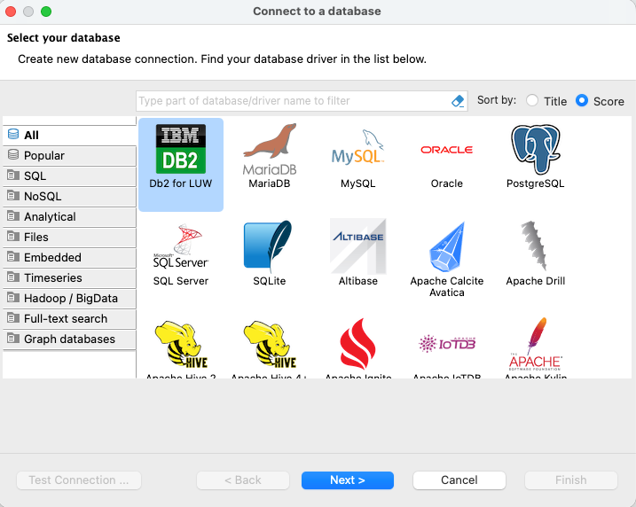Image resolution: width=636 pixels, height=507 pixels.
Task: Open the Files category
Action: 69,237
